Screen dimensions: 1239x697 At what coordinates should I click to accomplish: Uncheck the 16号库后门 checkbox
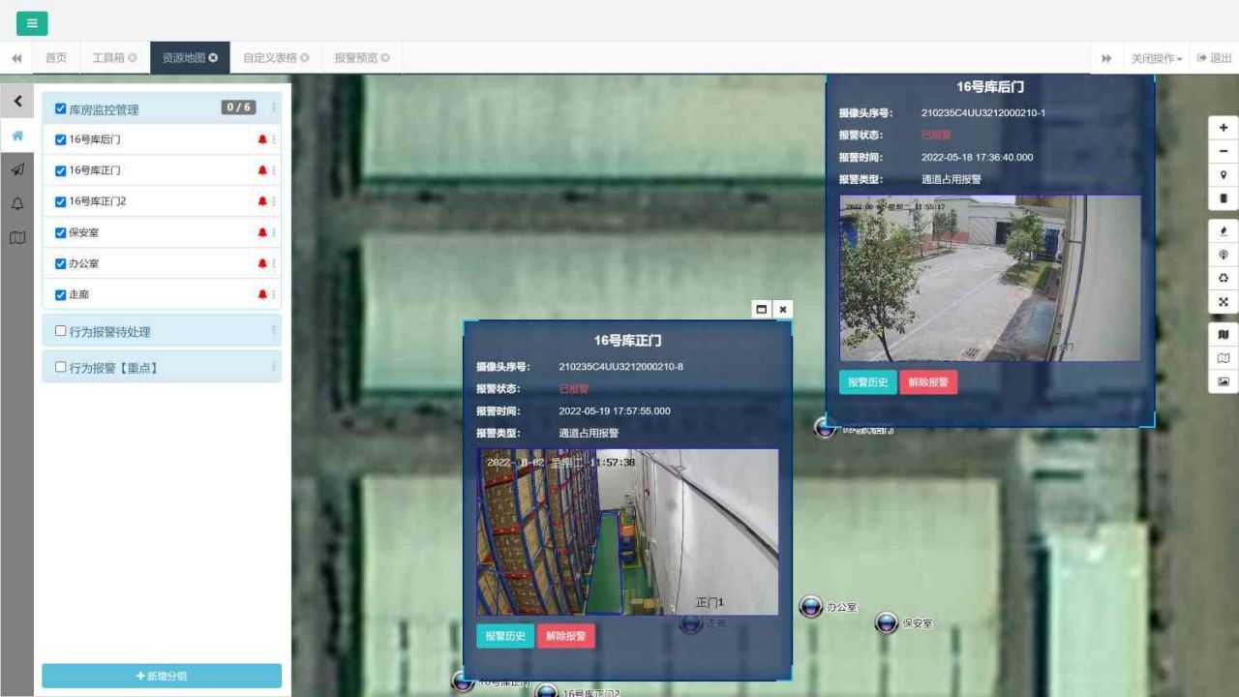61,139
